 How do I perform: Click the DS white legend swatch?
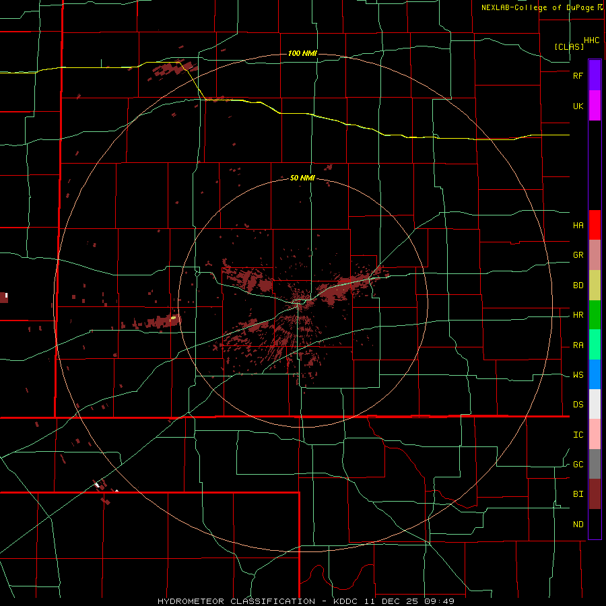tap(595, 404)
